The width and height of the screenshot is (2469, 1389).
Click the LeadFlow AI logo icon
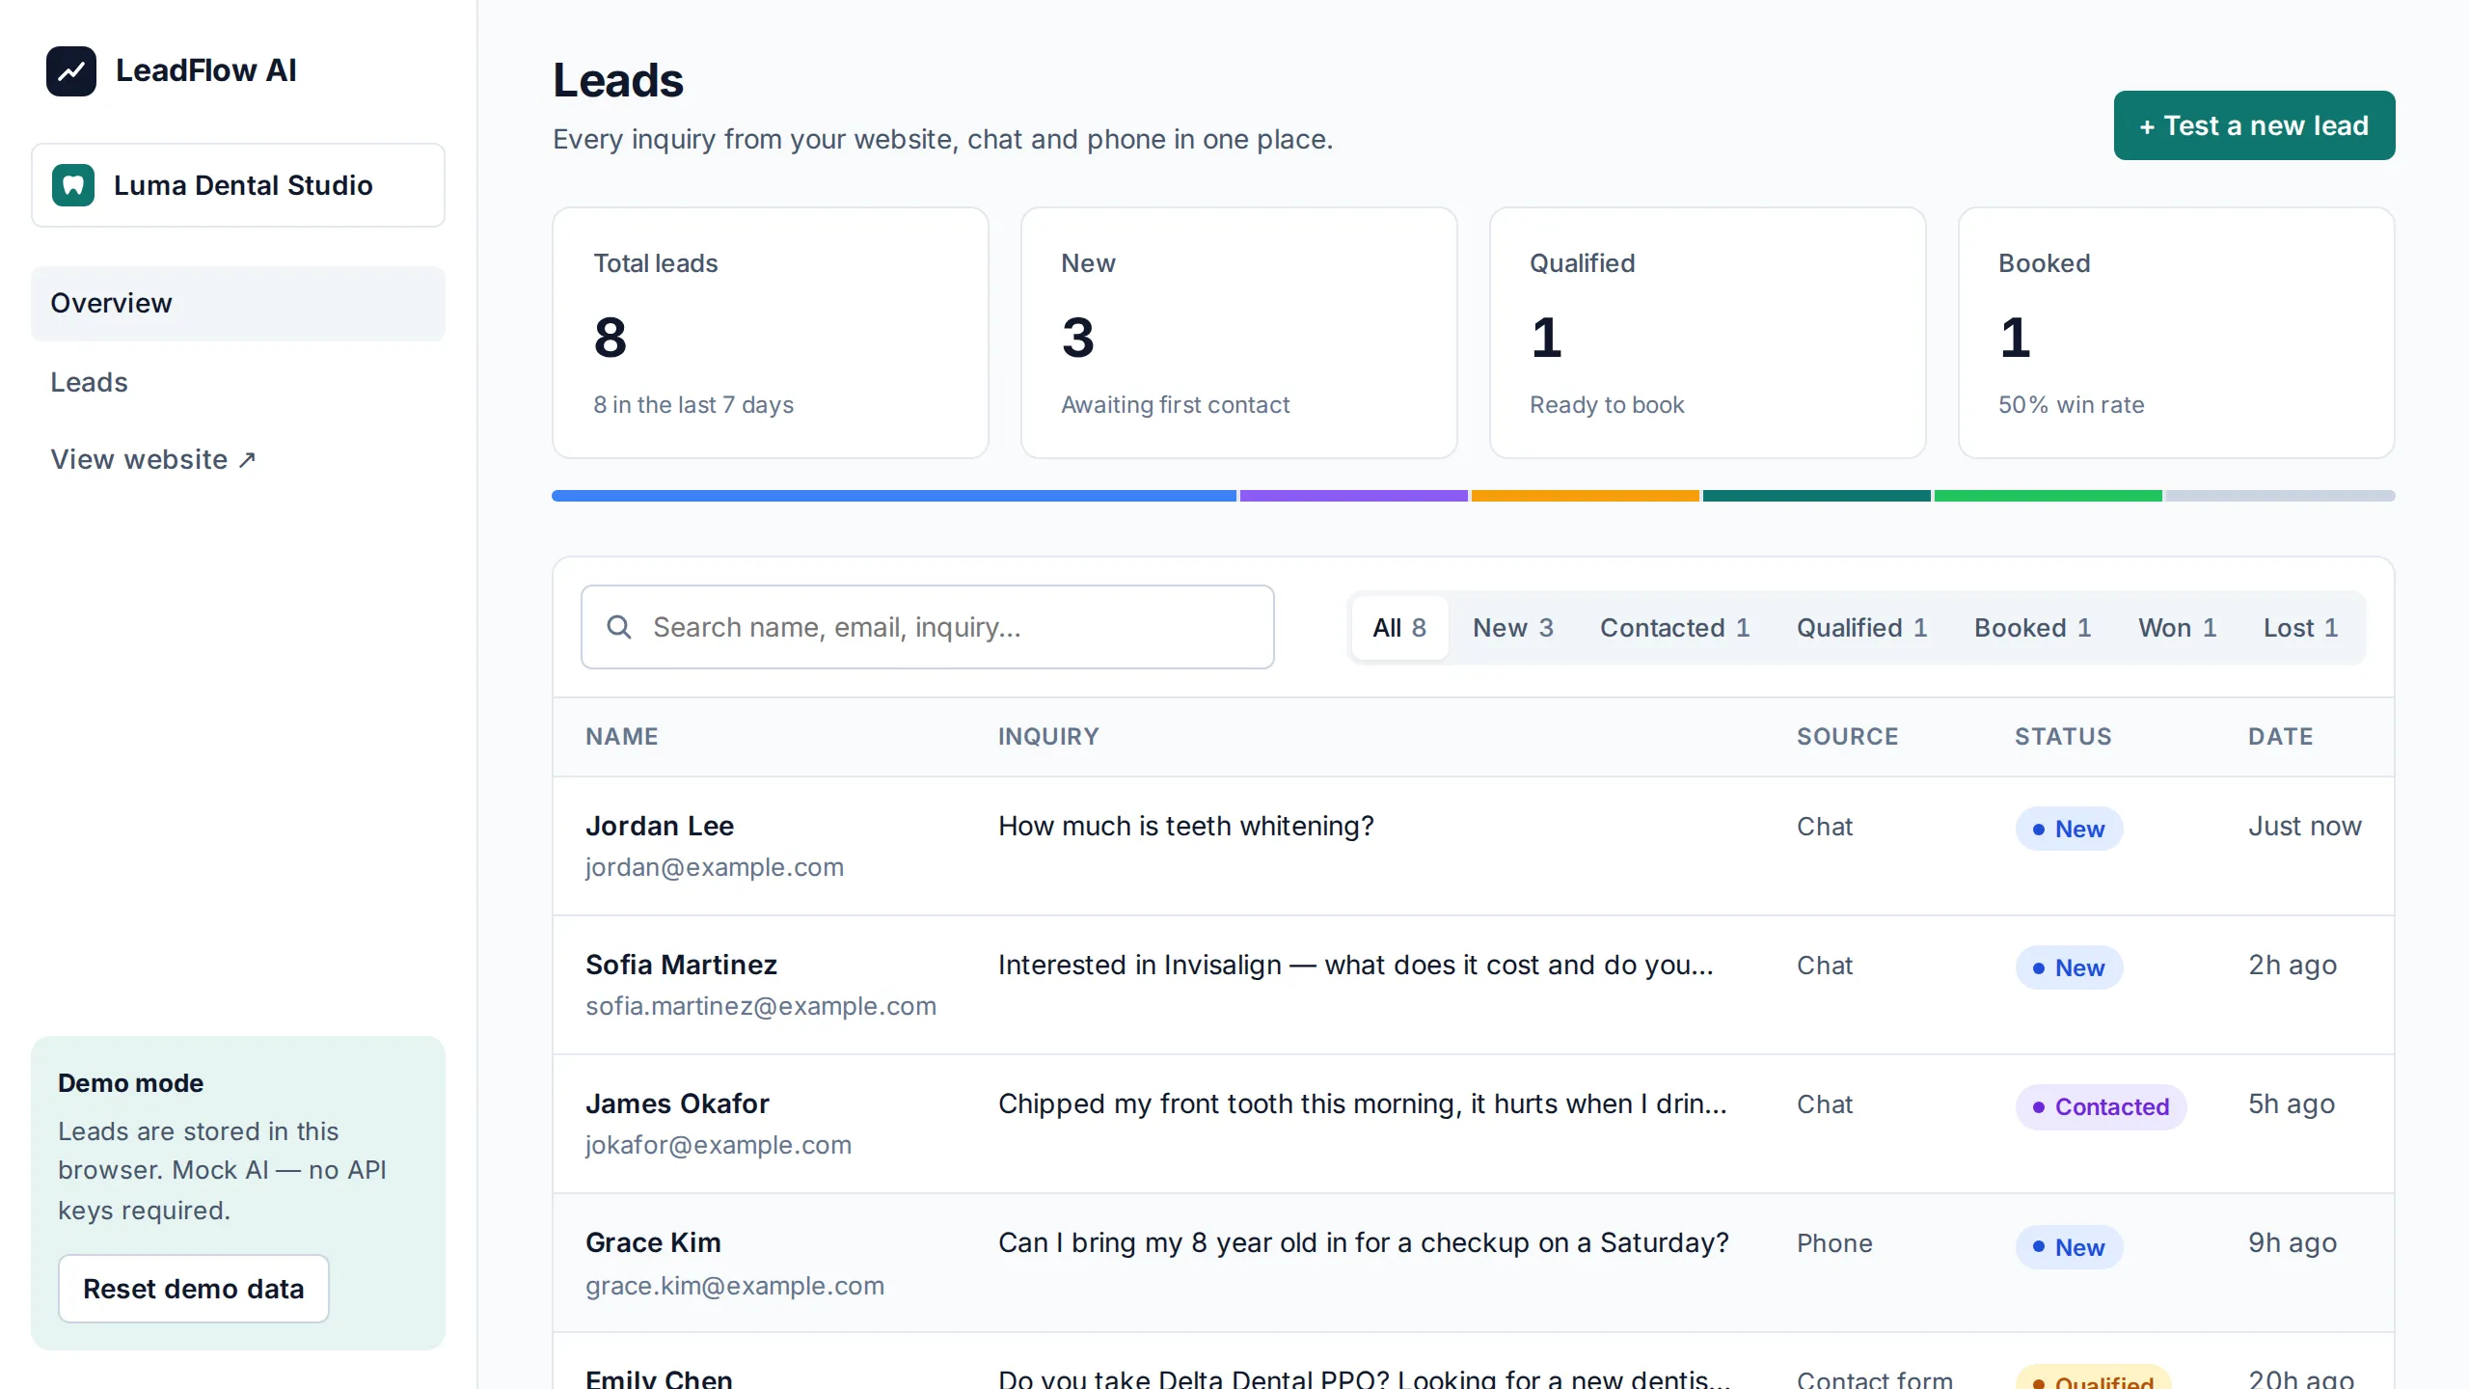pyautogui.click(x=71, y=70)
